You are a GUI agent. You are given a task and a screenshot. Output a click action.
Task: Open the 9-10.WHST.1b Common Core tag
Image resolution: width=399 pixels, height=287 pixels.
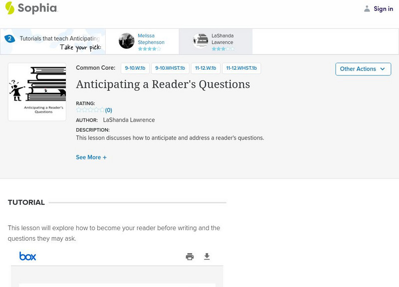[x=170, y=68]
